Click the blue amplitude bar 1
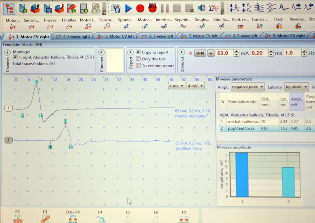This screenshot has height=223, width=315. [242, 175]
